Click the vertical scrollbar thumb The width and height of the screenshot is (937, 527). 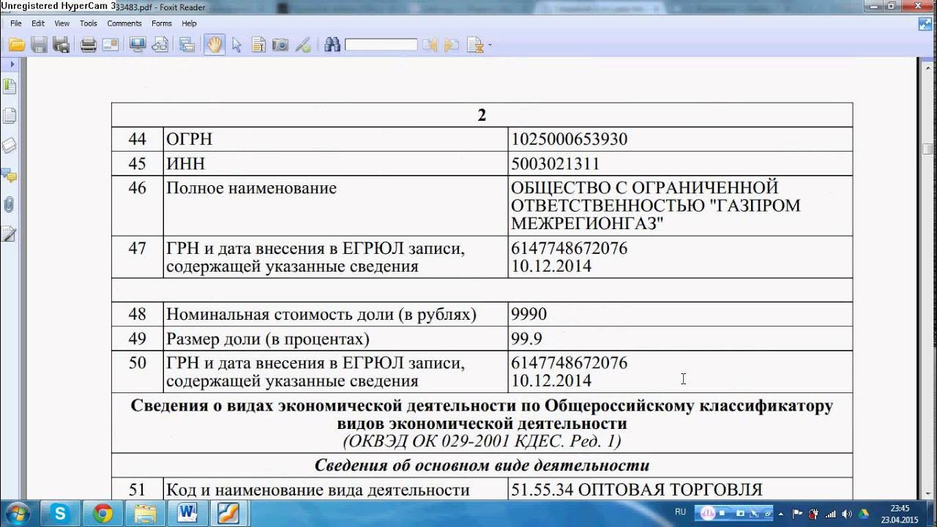[x=928, y=149]
